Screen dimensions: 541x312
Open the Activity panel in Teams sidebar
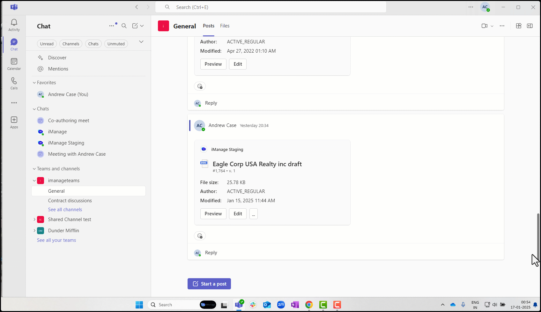pyautogui.click(x=14, y=25)
